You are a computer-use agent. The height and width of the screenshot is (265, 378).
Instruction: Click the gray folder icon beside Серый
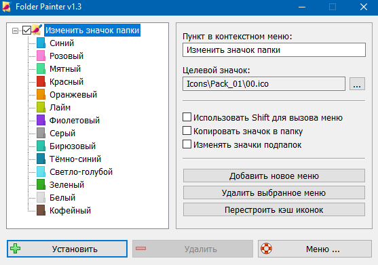(x=41, y=133)
